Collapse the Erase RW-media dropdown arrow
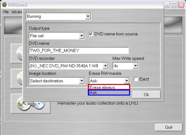 pyautogui.click(x=126, y=81)
